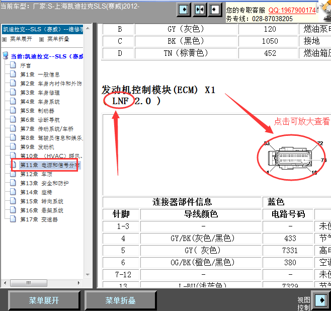Click the page icon beside 第17章 变速器
This screenshot has height=311, width=331.
click(x=13, y=219)
